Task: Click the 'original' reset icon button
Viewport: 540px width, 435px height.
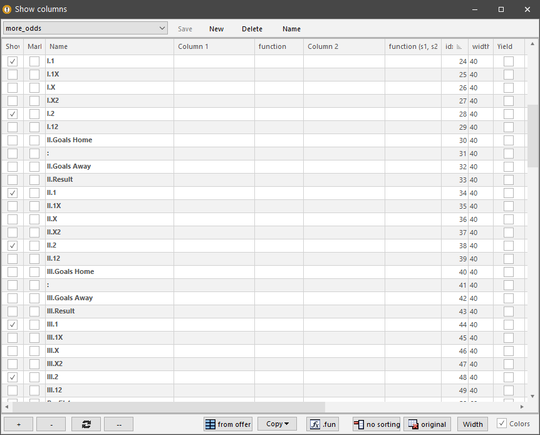Action: 427,424
